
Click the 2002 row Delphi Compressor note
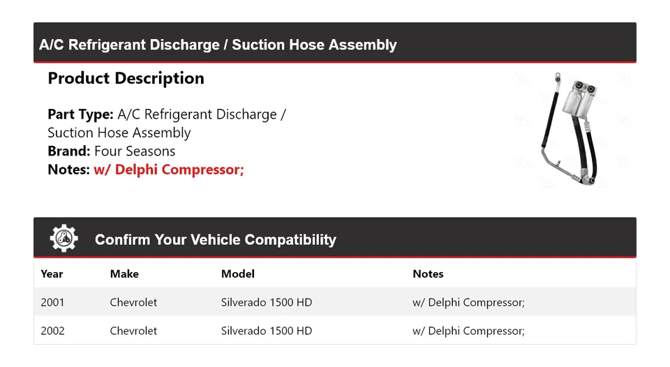click(468, 331)
